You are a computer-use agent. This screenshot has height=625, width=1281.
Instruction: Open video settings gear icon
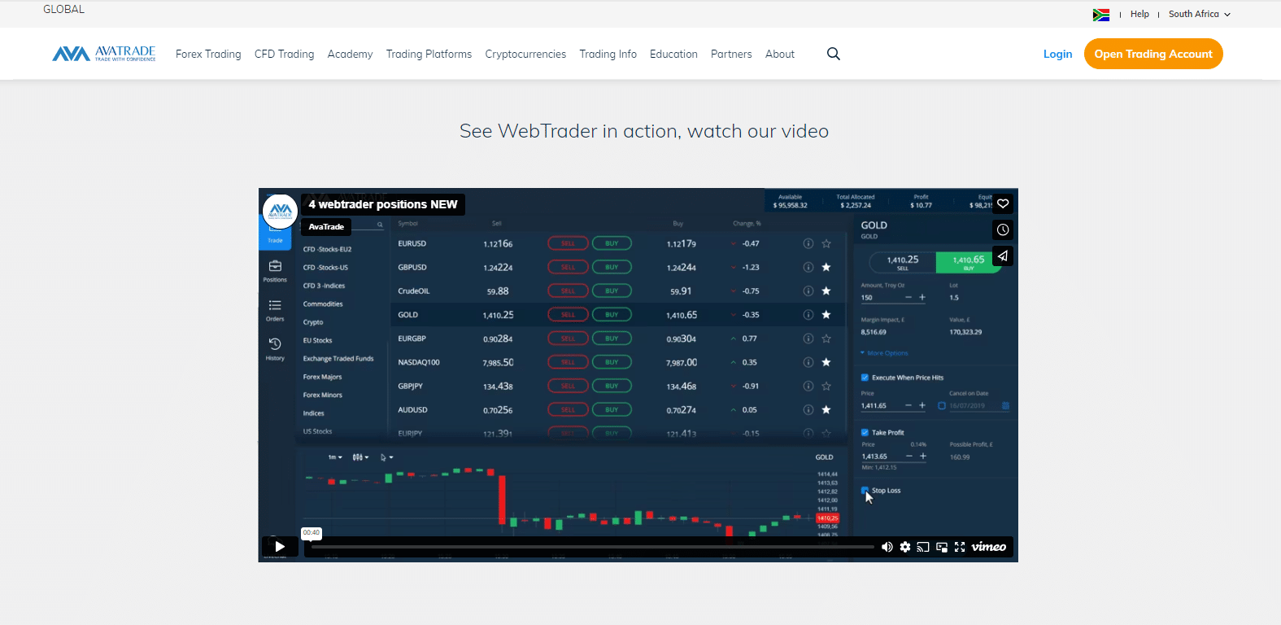[905, 547]
